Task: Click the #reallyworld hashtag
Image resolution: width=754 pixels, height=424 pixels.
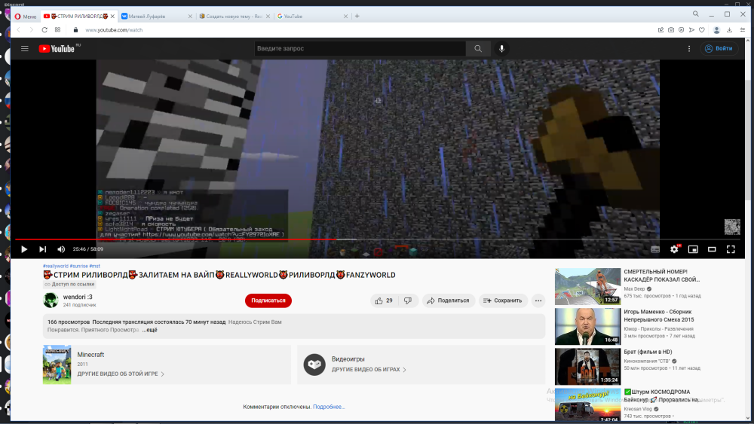Action: click(x=55, y=266)
